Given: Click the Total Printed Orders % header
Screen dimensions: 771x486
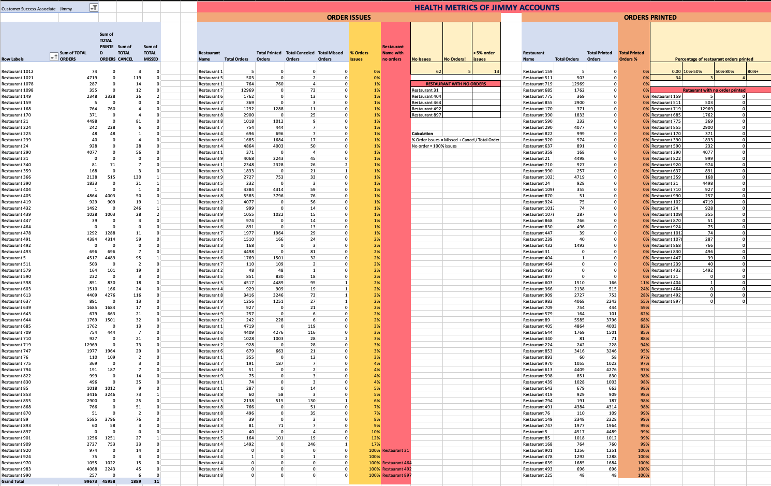Looking at the screenshot, I should pos(633,56).
